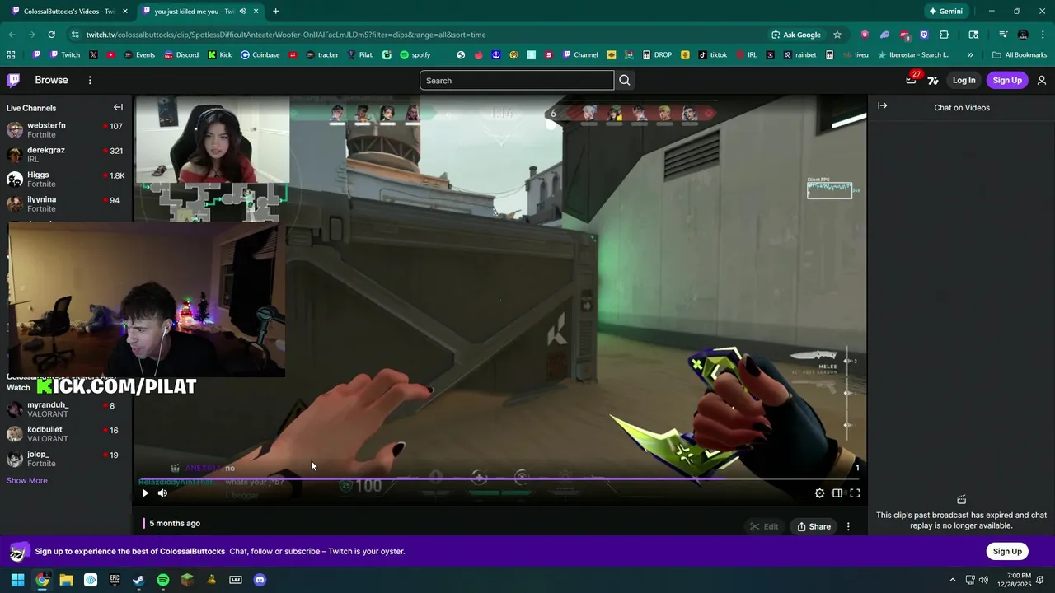Collapse the Chat on Videos panel
1055x593 pixels.
pyautogui.click(x=882, y=105)
